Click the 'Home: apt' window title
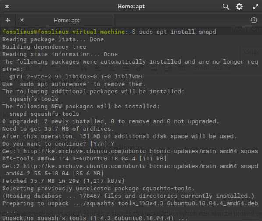This screenshot has height=221, width=262. (131, 7)
